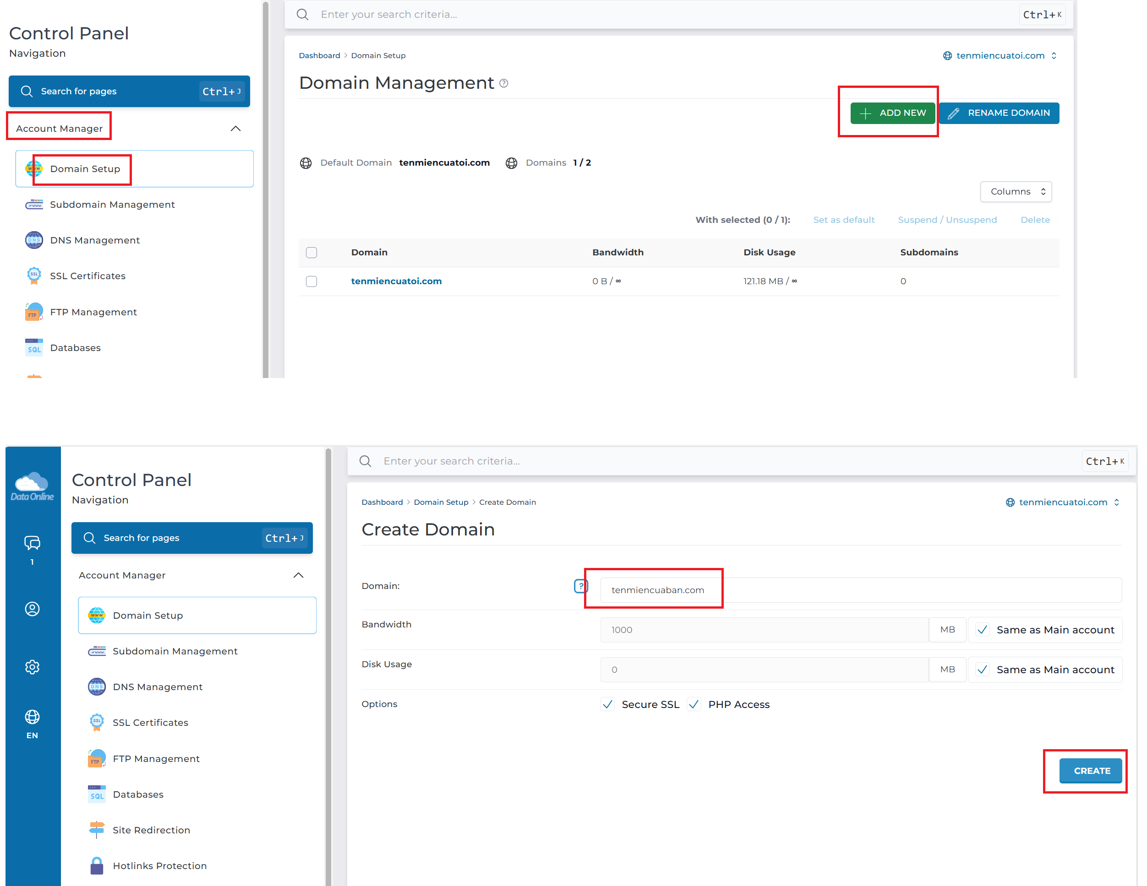The height and width of the screenshot is (886, 1147).
Task: Open Site Redirection menu item
Action: coord(151,830)
